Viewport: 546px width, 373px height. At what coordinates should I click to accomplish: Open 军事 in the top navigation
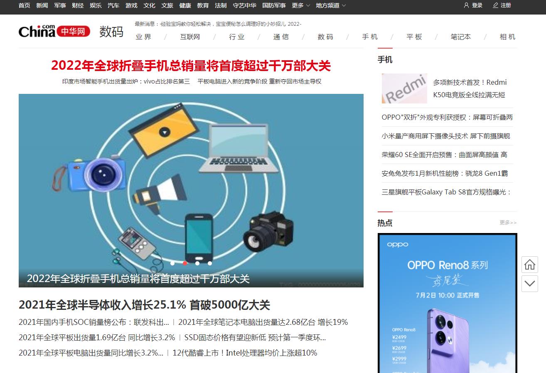coord(60,5)
